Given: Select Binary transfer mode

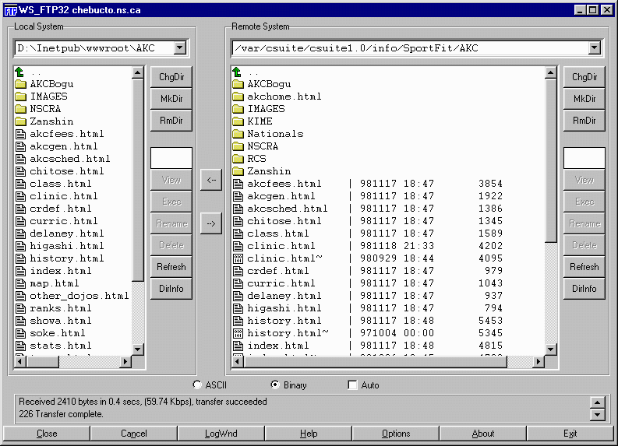Looking at the screenshot, I should click(x=275, y=385).
